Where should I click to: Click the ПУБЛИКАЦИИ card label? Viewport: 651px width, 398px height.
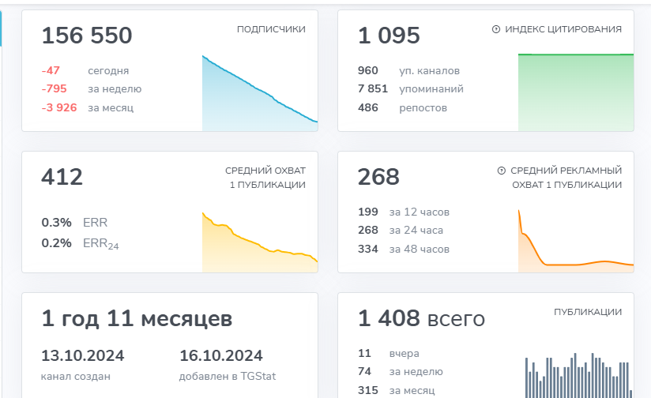588,312
